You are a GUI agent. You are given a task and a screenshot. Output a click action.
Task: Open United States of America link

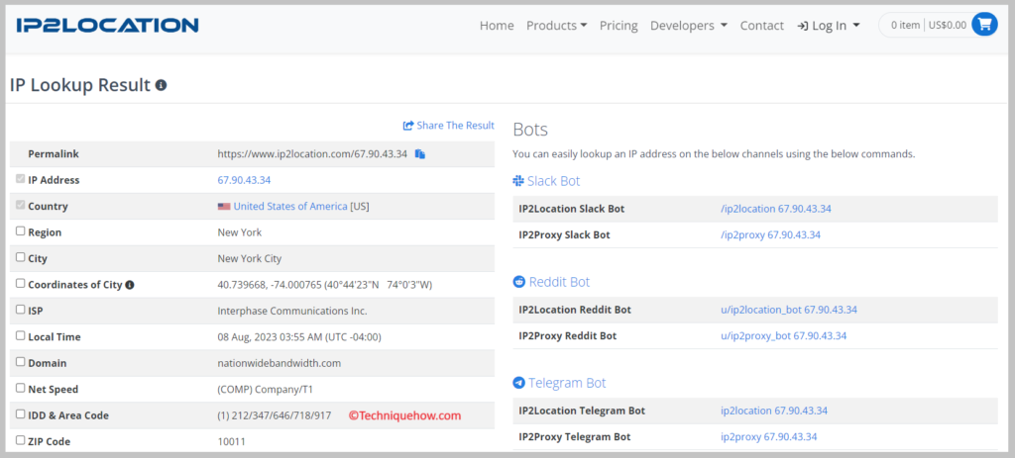coord(290,207)
